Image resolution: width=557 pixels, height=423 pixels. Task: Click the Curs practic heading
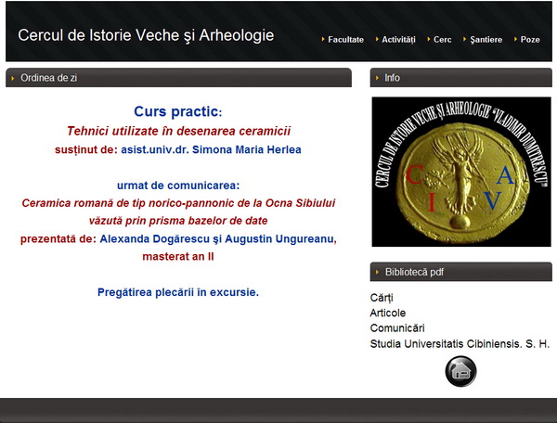(x=178, y=111)
